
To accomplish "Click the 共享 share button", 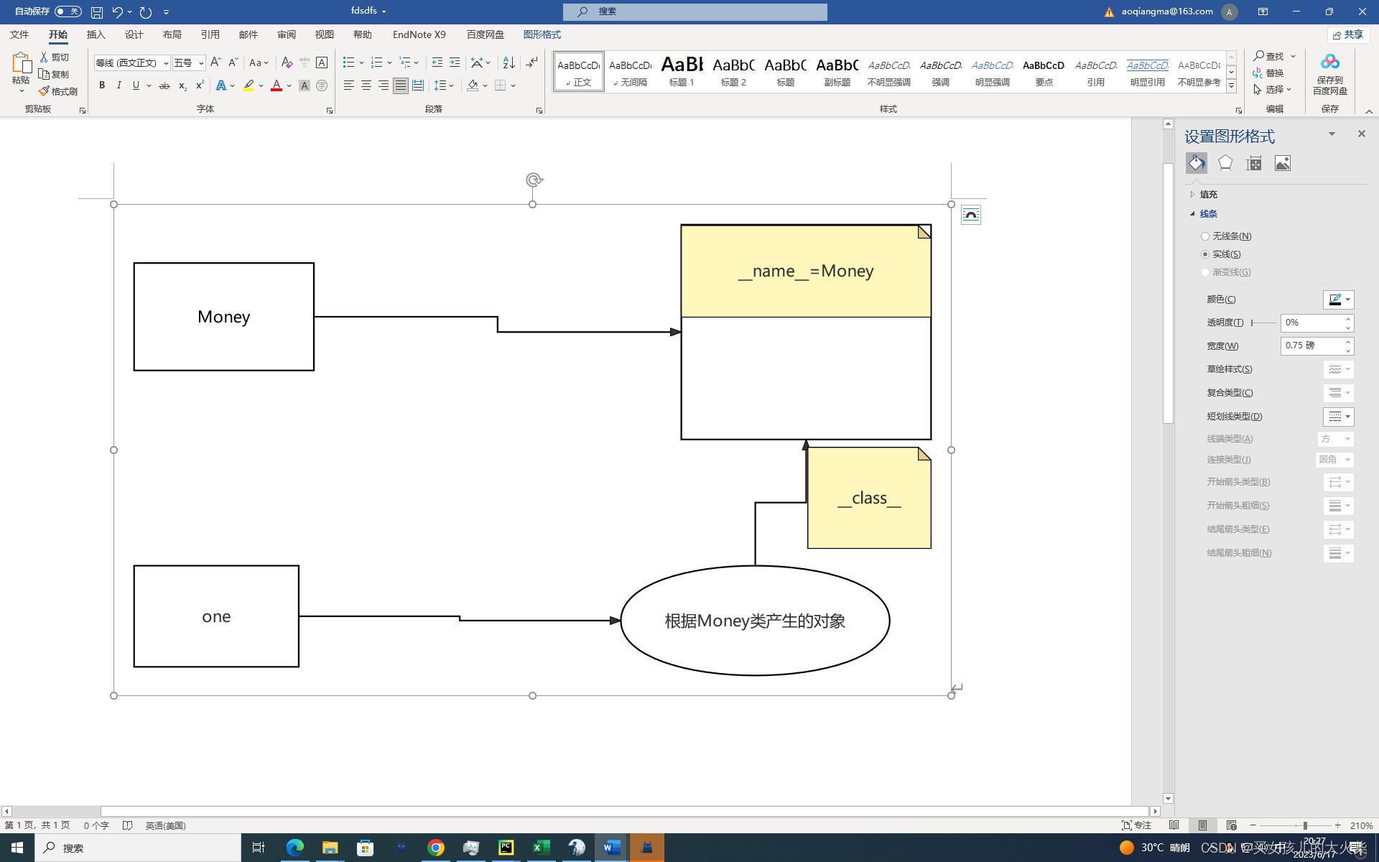I will coord(1348,34).
